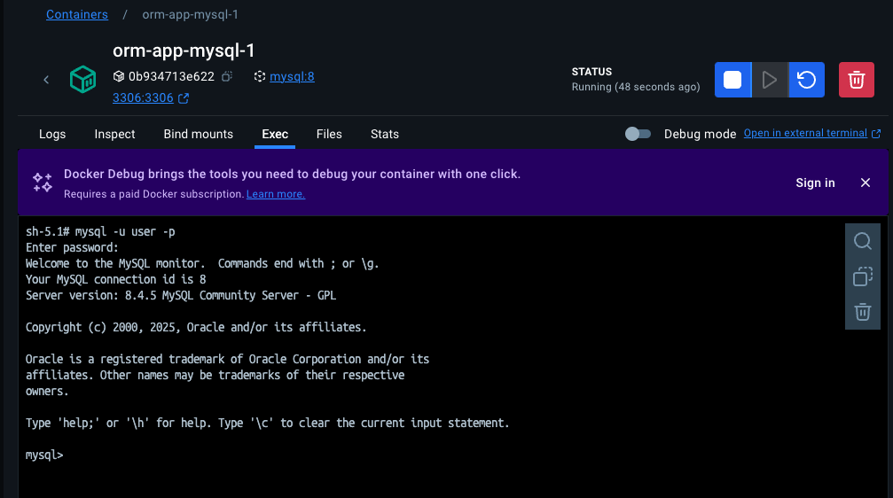Click the 'Server version: 8.4.5' terminal line
This screenshot has height=498, width=893.
pyautogui.click(x=181, y=295)
